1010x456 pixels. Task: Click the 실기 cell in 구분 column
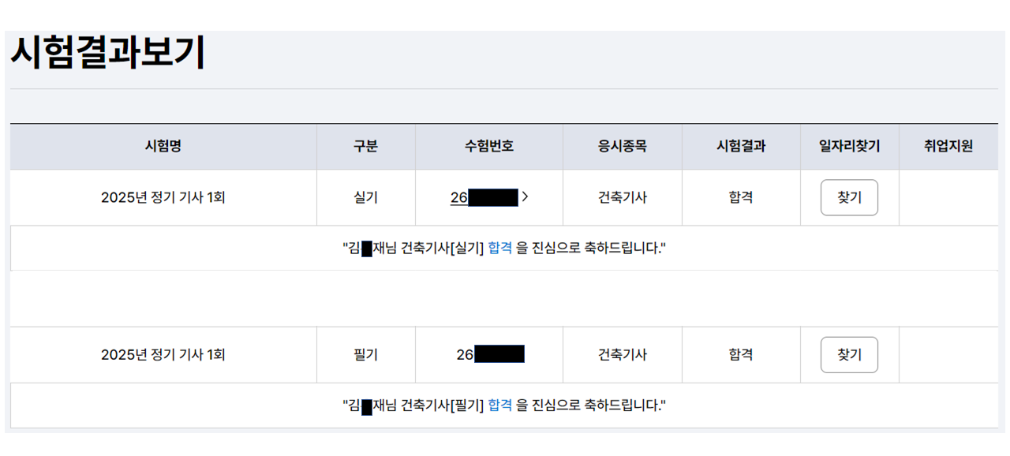365,197
